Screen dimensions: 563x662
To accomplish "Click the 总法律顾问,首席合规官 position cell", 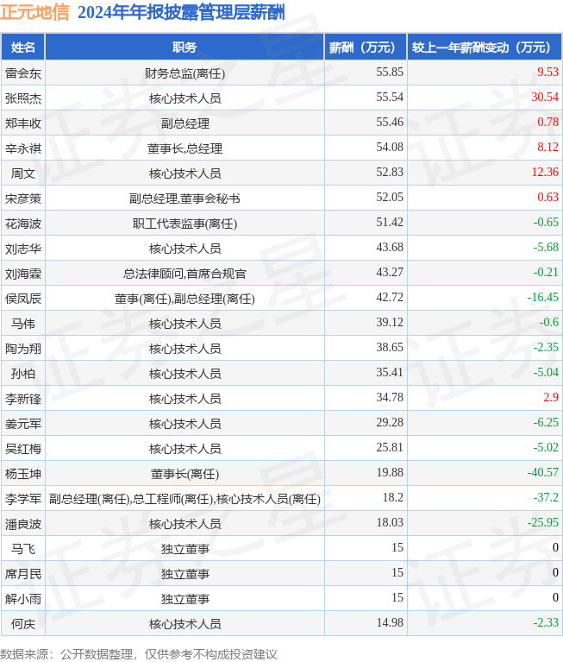I will pos(185,274).
